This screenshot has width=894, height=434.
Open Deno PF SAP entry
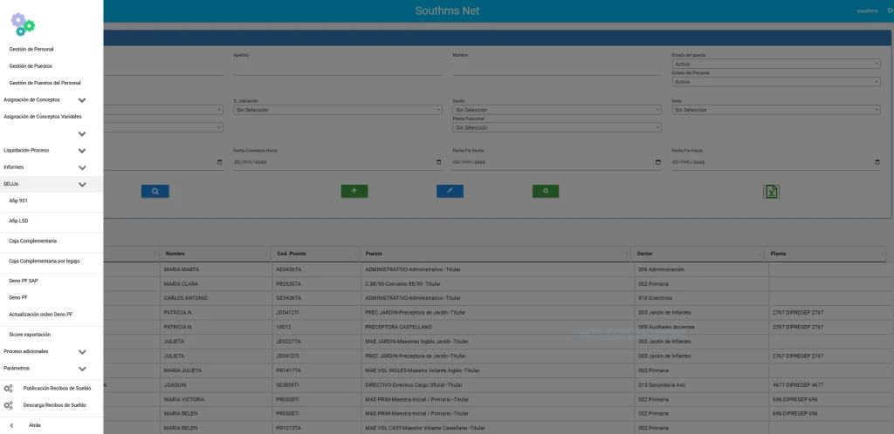[24, 281]
